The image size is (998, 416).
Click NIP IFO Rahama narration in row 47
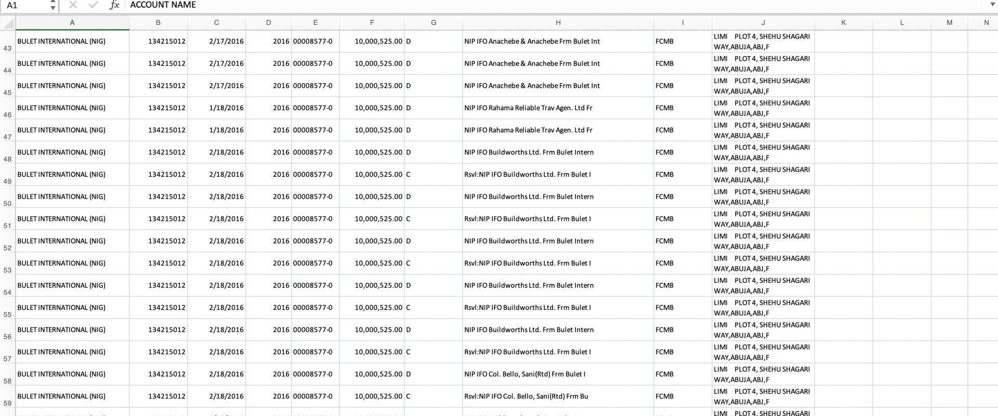(528, 130)
